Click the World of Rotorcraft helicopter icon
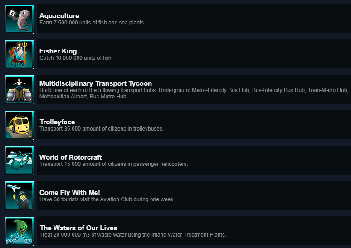The height and width of the screenshot is (248, 351). (x=19, y=160)
